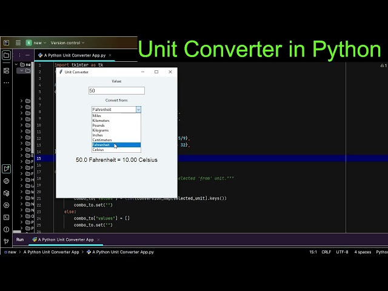Click the Project panel horizontal scrollbar
This screenshot has width=388, height=291.
click(x=17, y=232)
